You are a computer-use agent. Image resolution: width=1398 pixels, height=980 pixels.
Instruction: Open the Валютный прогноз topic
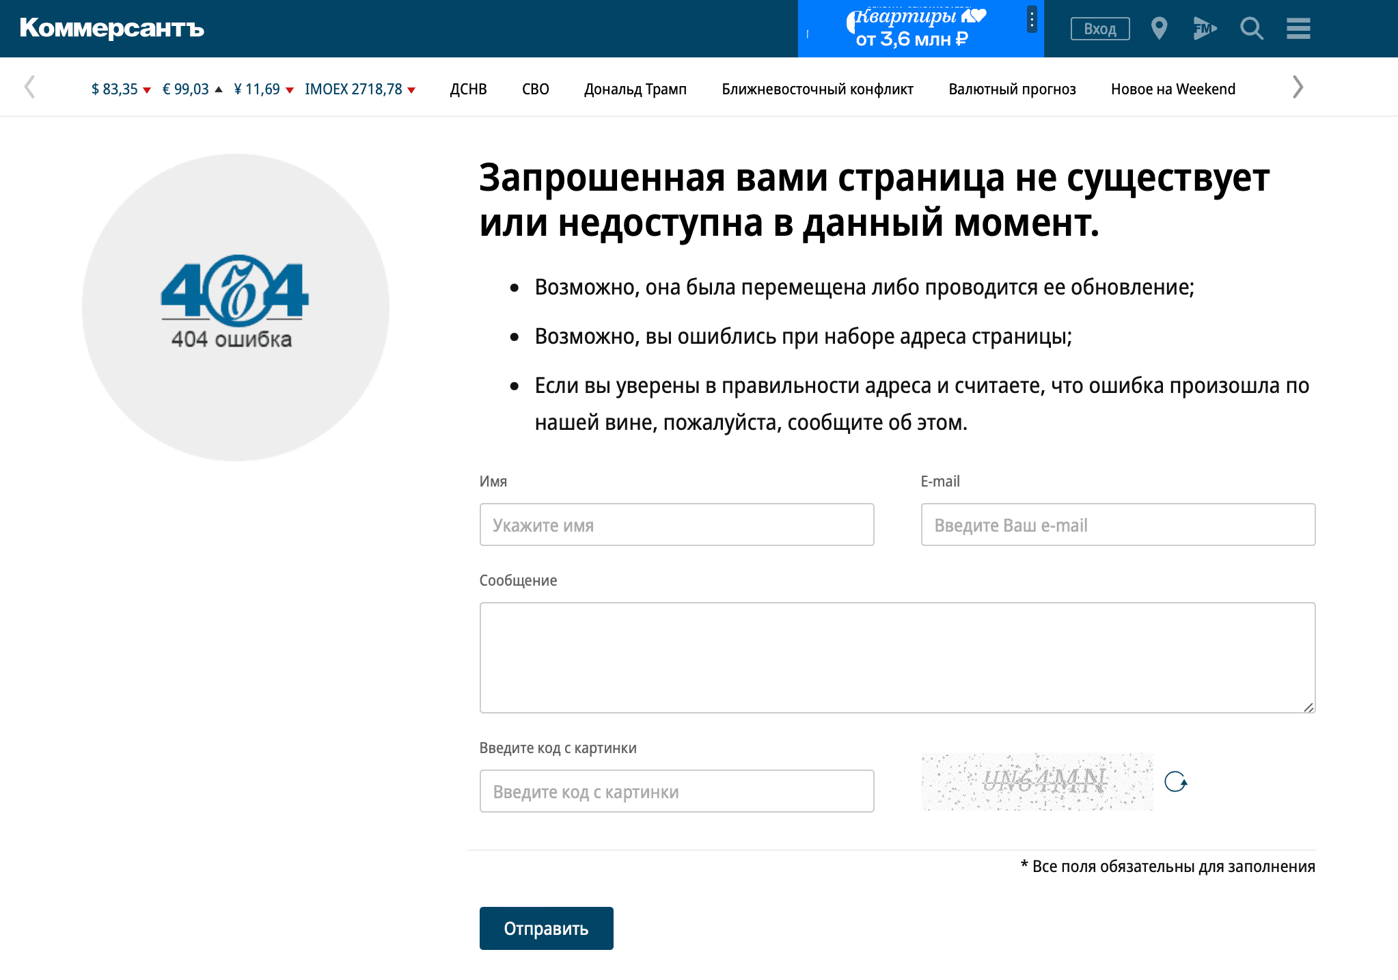coord(1012,90)
